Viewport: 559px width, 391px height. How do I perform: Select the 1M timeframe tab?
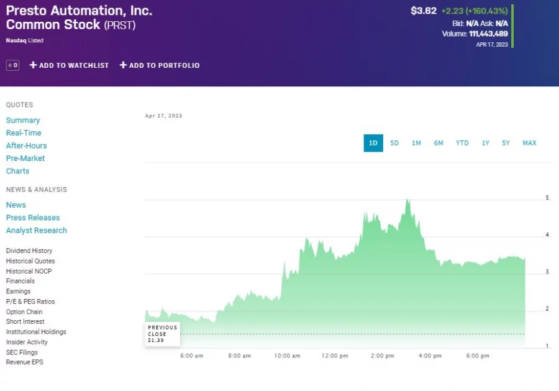pos(416,143)
